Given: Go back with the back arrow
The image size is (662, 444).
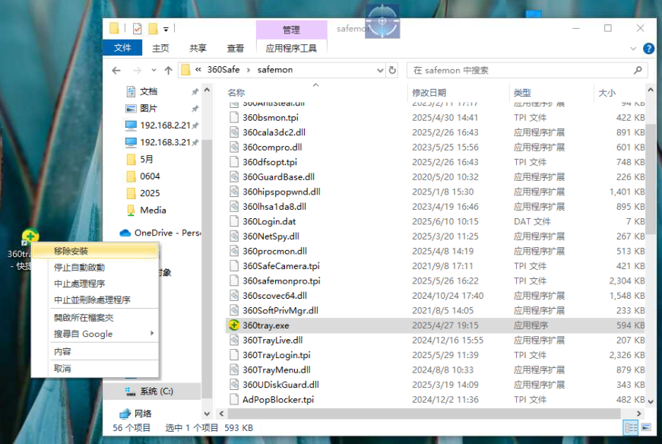Looking at the screenshot, I should pos(116,70).
